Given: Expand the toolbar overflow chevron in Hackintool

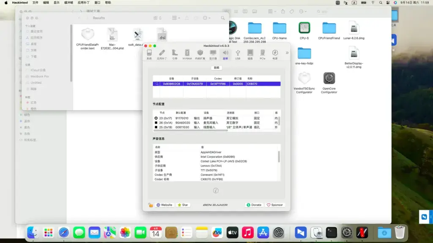Looking at the screenshot, I should pyautogui.click(x=287, y=53).
